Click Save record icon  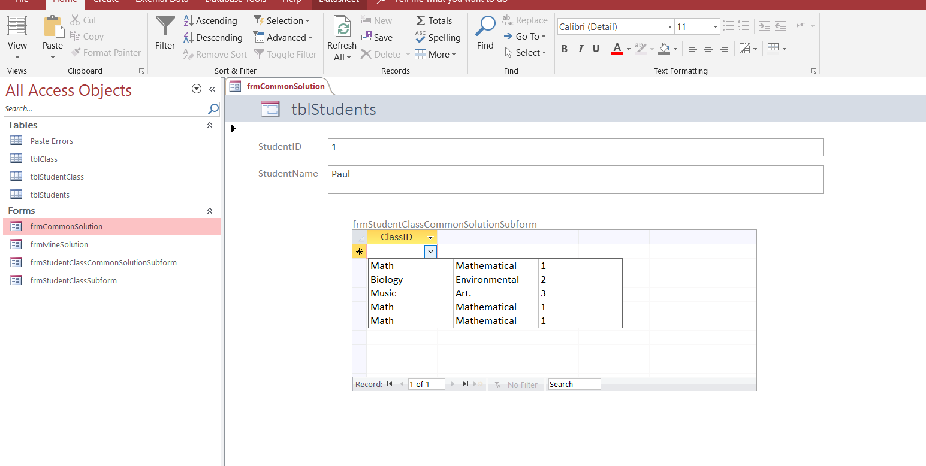367,37
